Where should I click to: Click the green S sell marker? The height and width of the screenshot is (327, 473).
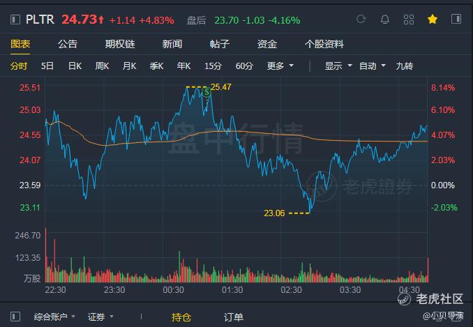[207, 91]
